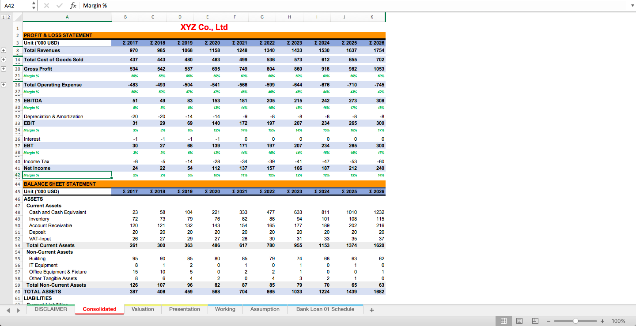Expand the Total Revenues group plus button
The width and height of the screenshot is (636, 326).
[x=4, y=50]
